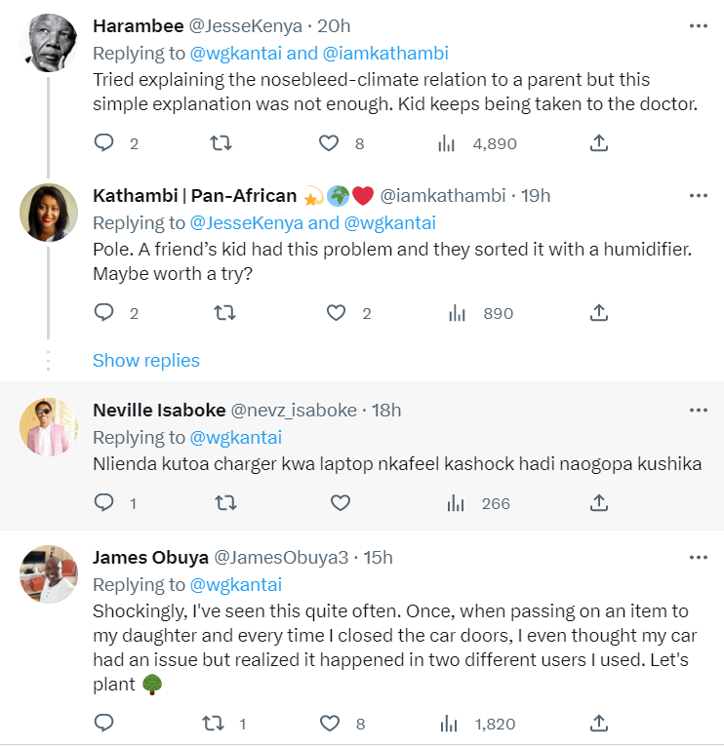Retweet Kathambi's humidifier reply

pos(224,313)
